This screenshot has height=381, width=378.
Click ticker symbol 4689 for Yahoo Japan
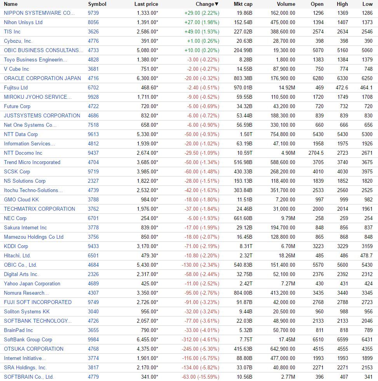pos(93,283)
